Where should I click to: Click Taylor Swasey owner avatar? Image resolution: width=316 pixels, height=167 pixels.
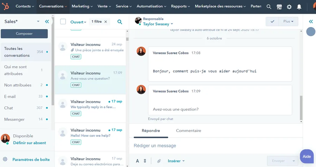point(138,21)
